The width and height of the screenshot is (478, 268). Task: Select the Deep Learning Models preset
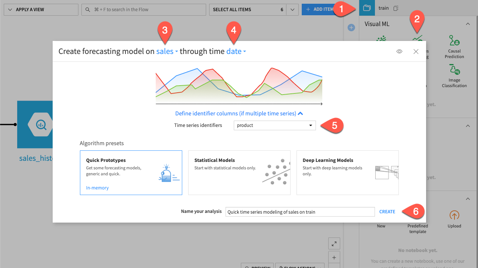(x=347, y=172)
